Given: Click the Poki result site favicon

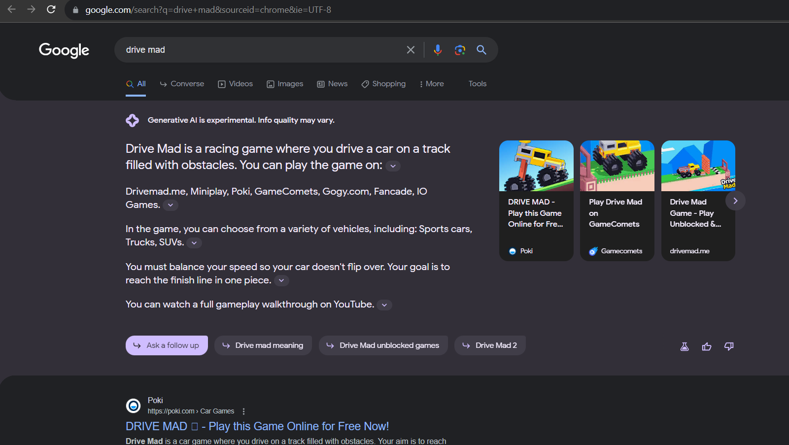Looking at the screenshot, I should (133, 406).
